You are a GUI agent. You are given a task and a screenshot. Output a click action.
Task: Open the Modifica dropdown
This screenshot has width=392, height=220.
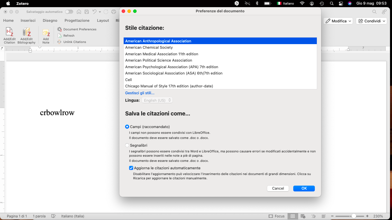tap(338, 21)
